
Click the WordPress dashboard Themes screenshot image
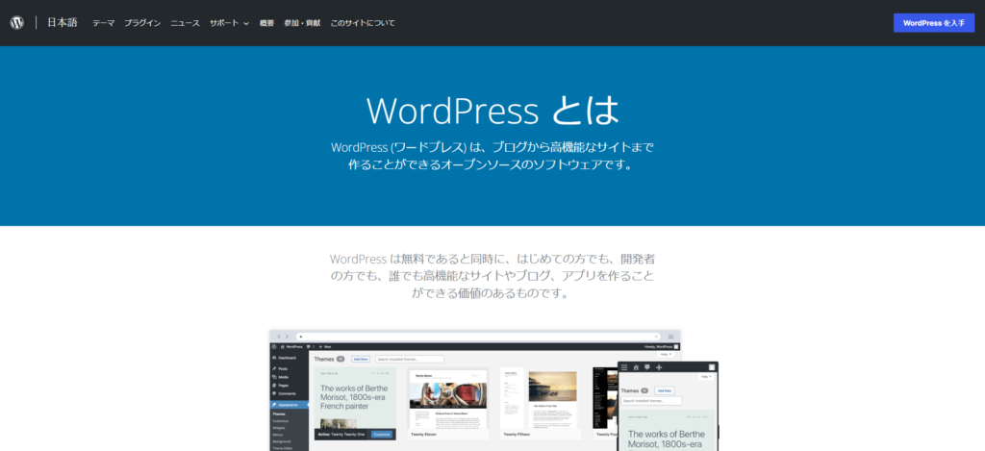(493, 390)
